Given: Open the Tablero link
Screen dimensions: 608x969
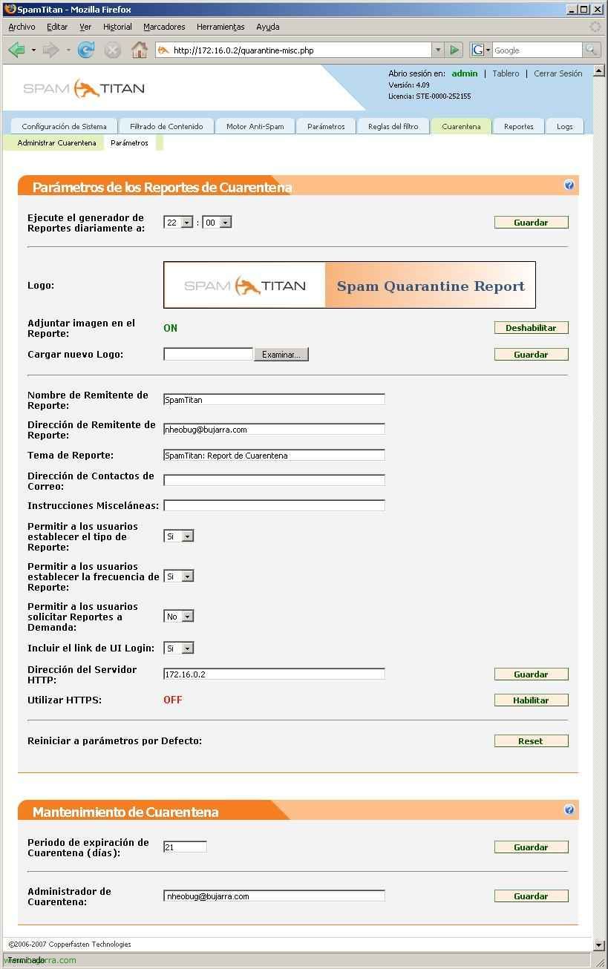Looking at the screenshot, I should [x=506, y=73].
